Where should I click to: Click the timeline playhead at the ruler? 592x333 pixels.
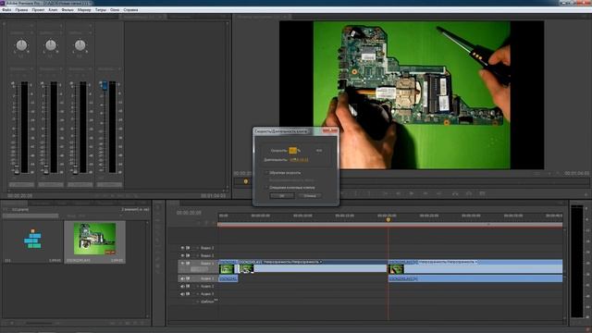(x=388, y=220)
